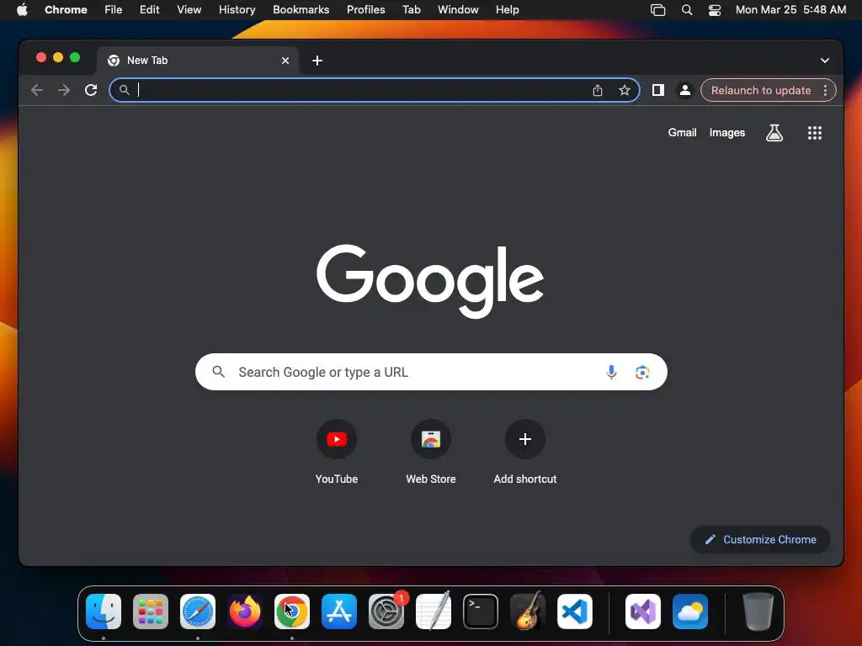The width and height of the screenshot is (862, 646).
Task: Open the Google apps grid
Action: (x=814, y=132)
